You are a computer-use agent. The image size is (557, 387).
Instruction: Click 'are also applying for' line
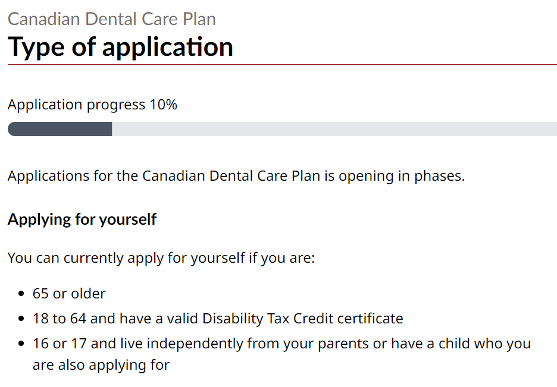pos(101,364)
